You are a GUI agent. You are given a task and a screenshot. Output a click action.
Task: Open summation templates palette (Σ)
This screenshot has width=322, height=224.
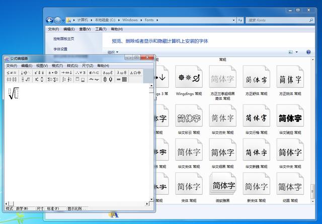point(53,80)
